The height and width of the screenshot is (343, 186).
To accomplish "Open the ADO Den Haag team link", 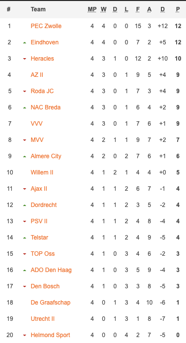I will pyautogui.click(x=51, y=270).
